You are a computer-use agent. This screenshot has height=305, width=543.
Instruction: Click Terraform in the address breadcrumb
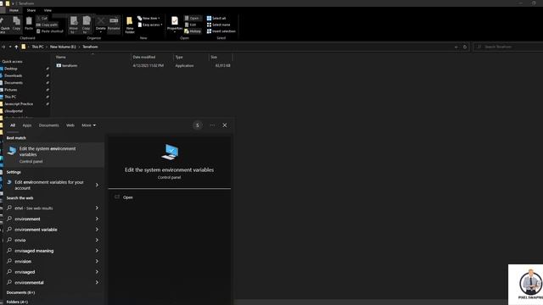tap(90, 47)
